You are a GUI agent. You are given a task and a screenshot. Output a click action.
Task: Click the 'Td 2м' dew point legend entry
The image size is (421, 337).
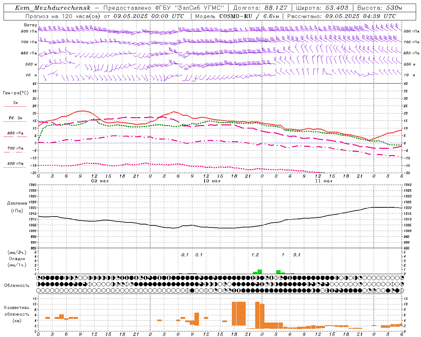pyautogui.click(x=15, y=118)
